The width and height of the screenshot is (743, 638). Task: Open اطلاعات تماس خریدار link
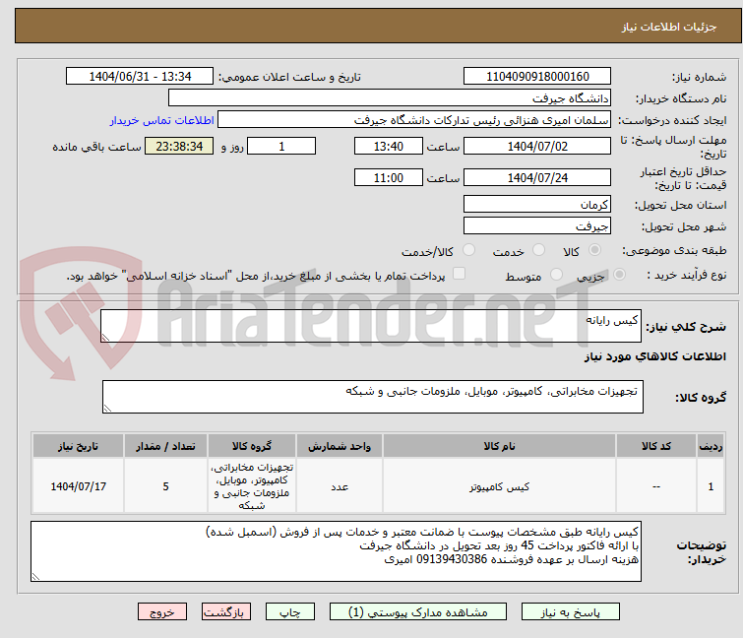[162, 120]
